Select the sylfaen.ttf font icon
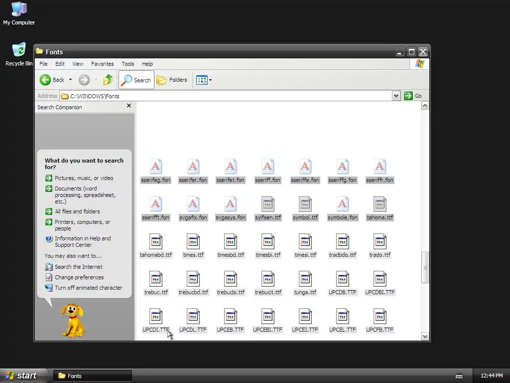 (267, 204)
